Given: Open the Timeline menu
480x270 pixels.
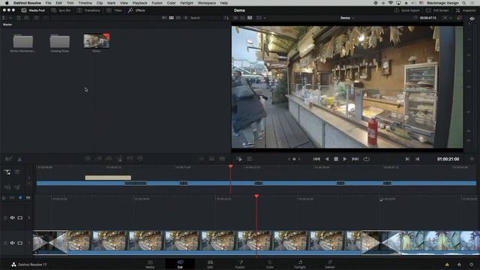Looking at the screenshot, I should pos(85,3).
